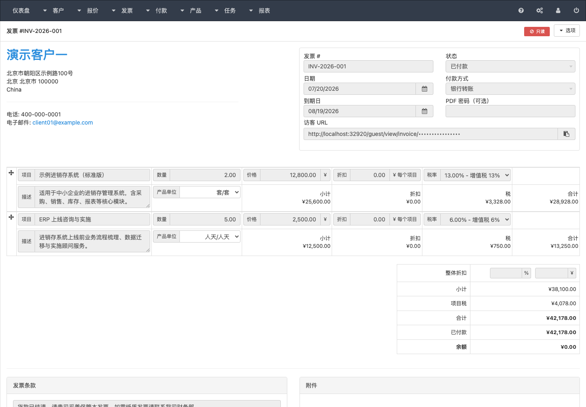
Task: Click the 访客 URL field
Action: tap(431, 134)
